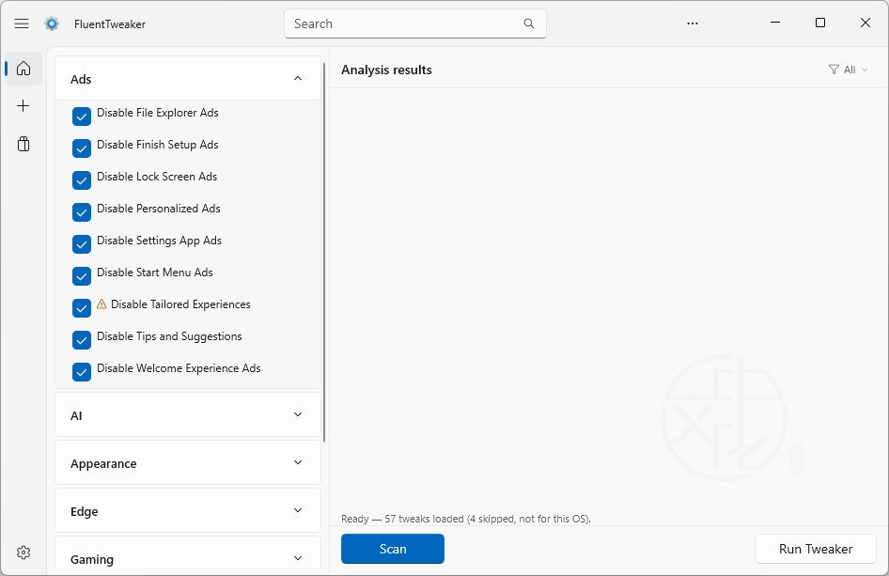The width and height of the screenshot is (889, 576).
Task: Expand the Appearance category
Action: (x=188, y=463)
